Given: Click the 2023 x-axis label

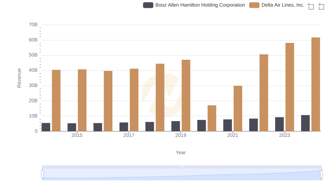Looking at the screenshot, I should tap(285, 135).
